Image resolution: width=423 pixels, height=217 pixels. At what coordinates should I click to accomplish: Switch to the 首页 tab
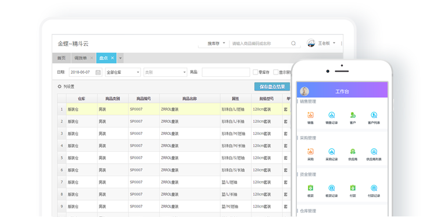tap(62, 58)
